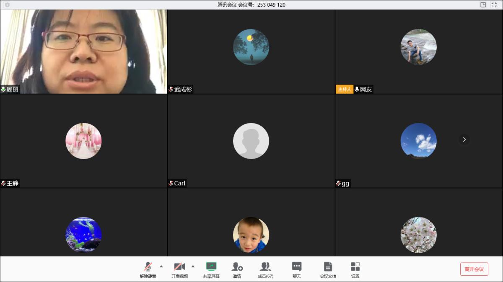Screen dimensions: 503x282
Task: Open the 聊天 chat panel
Action: (297, 270)
